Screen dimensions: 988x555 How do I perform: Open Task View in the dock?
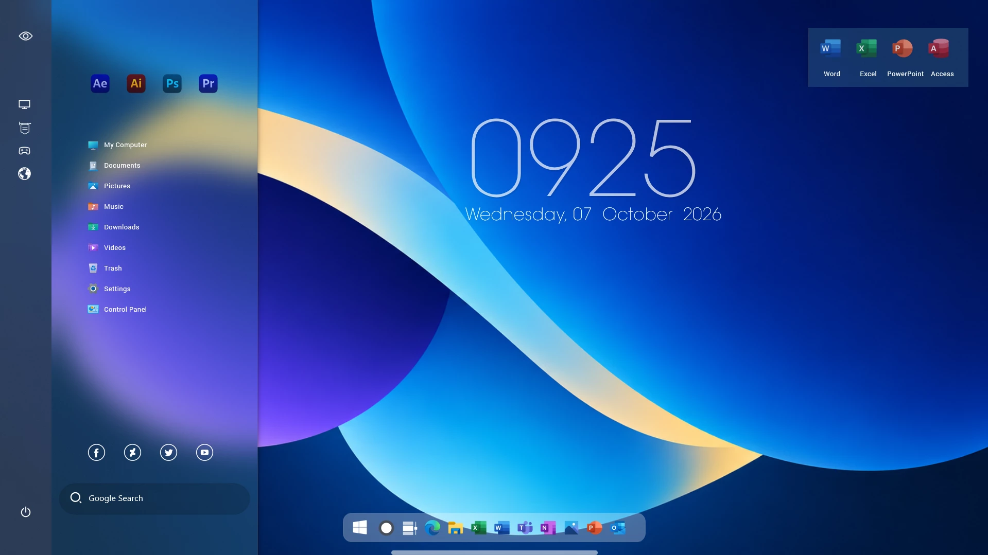pos(409,528)
